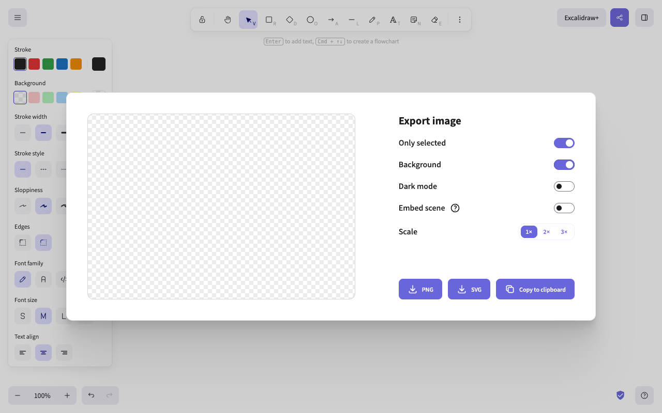
Task: Click the share collaboration icon
Action: [x=620, y=18]
